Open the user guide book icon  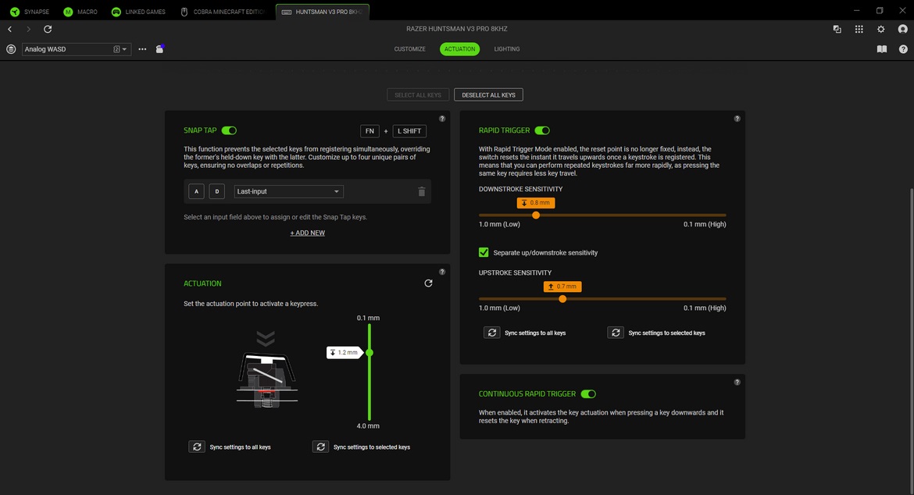point(881,49)
